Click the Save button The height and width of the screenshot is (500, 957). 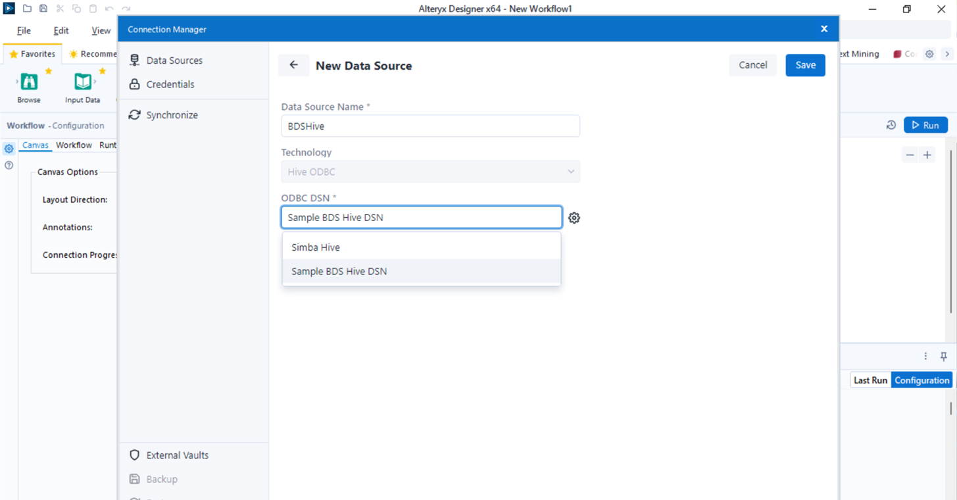[x=805, y=65]
